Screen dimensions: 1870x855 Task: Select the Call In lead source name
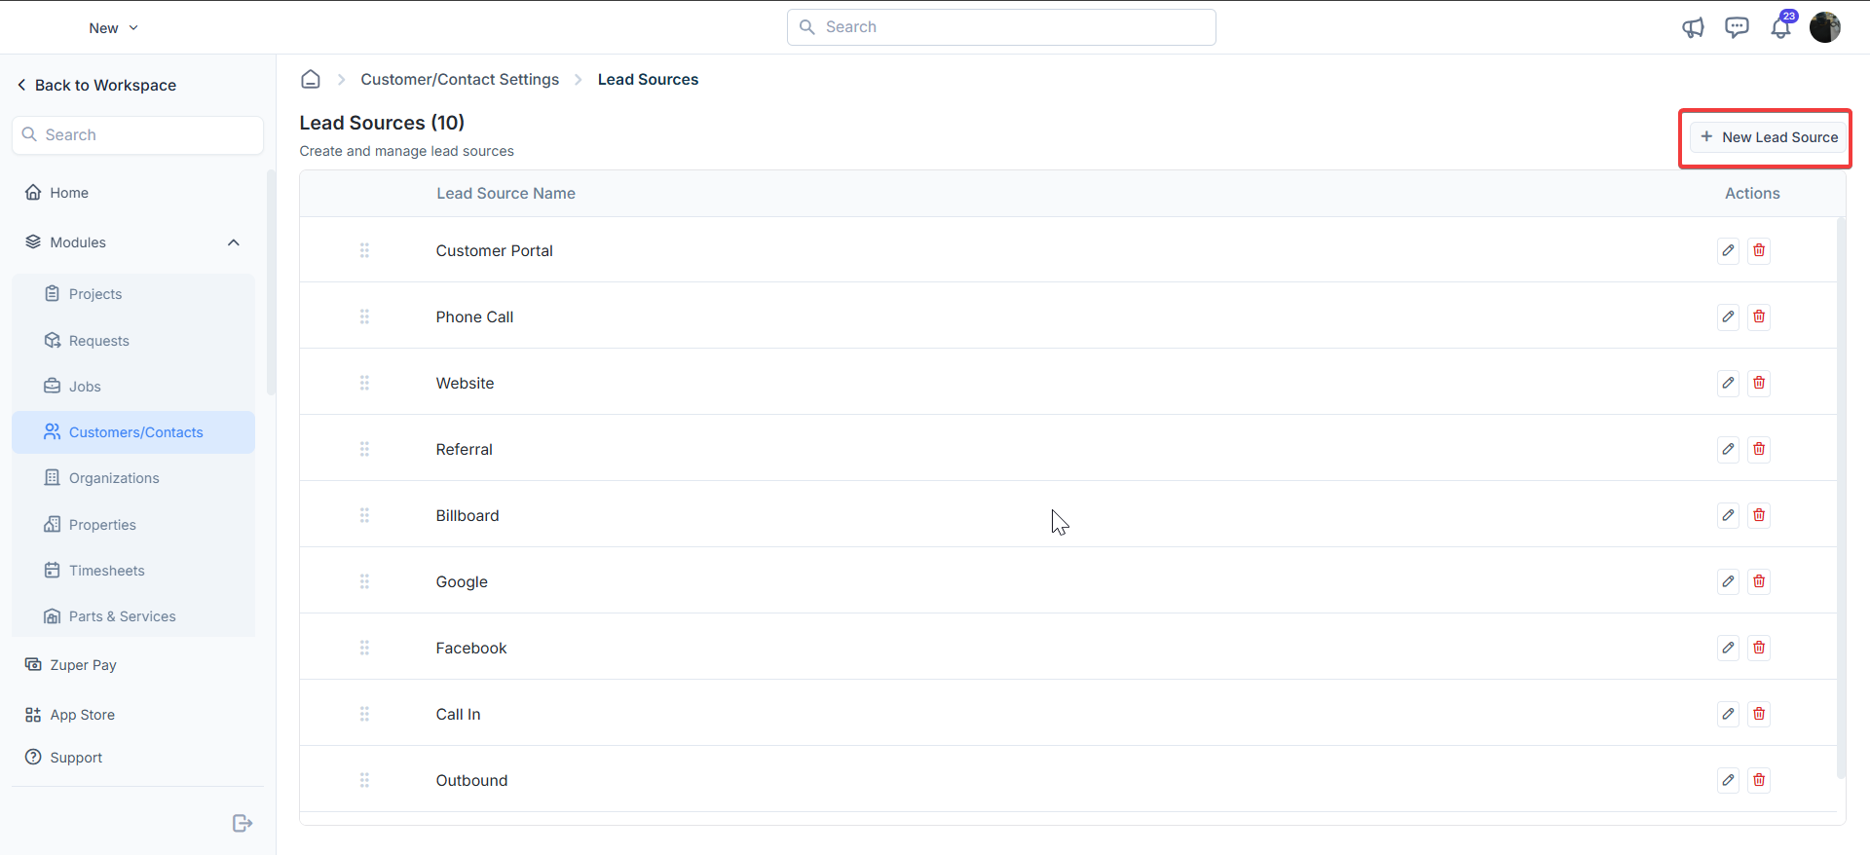click(x=458, y=714)
